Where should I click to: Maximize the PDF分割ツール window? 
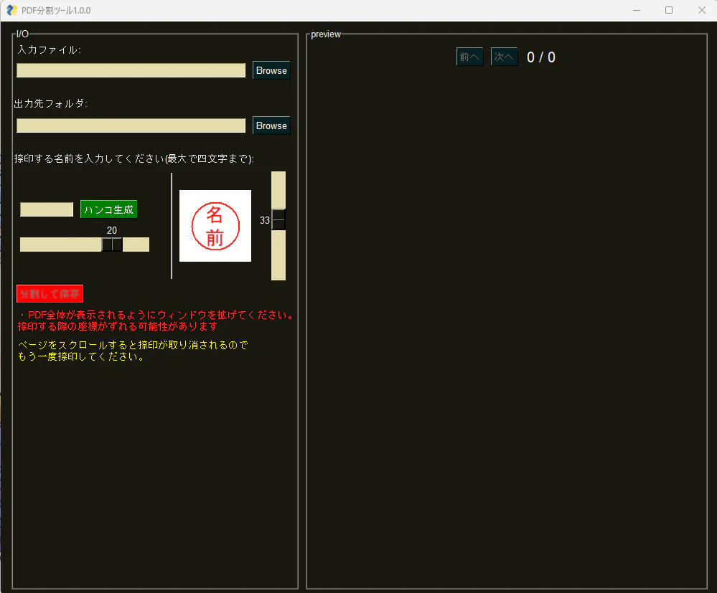[x=668, y=10]
